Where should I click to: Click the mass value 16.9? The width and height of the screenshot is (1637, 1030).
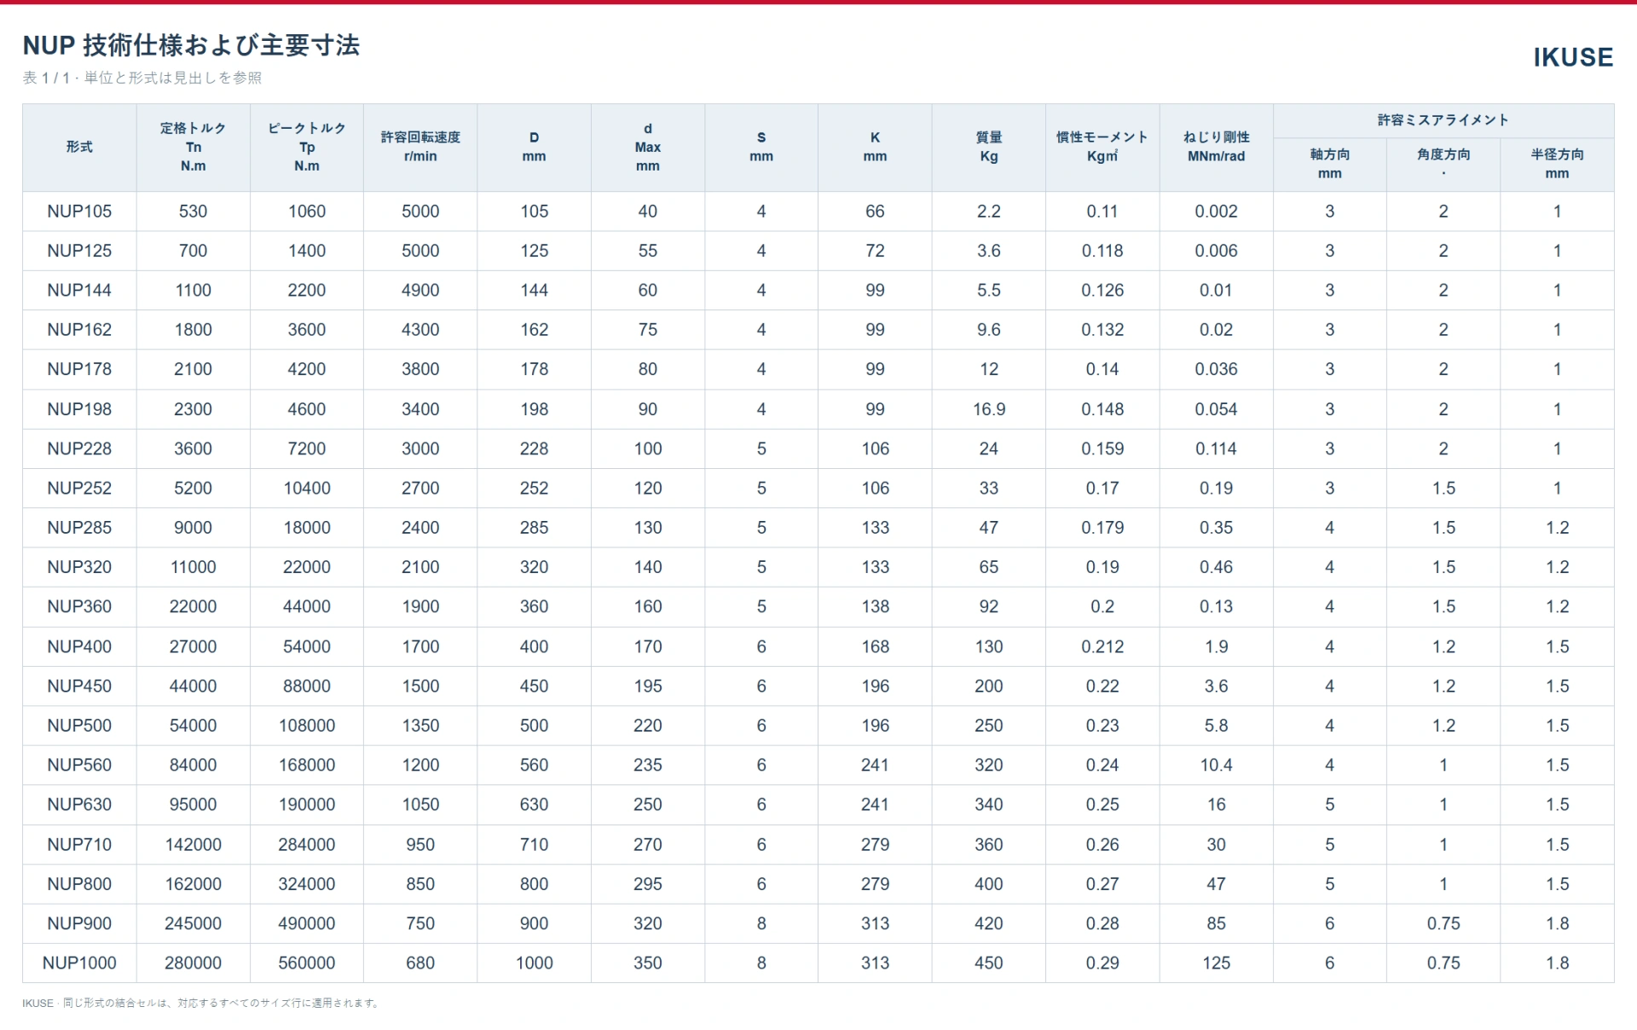coord(989,409)
